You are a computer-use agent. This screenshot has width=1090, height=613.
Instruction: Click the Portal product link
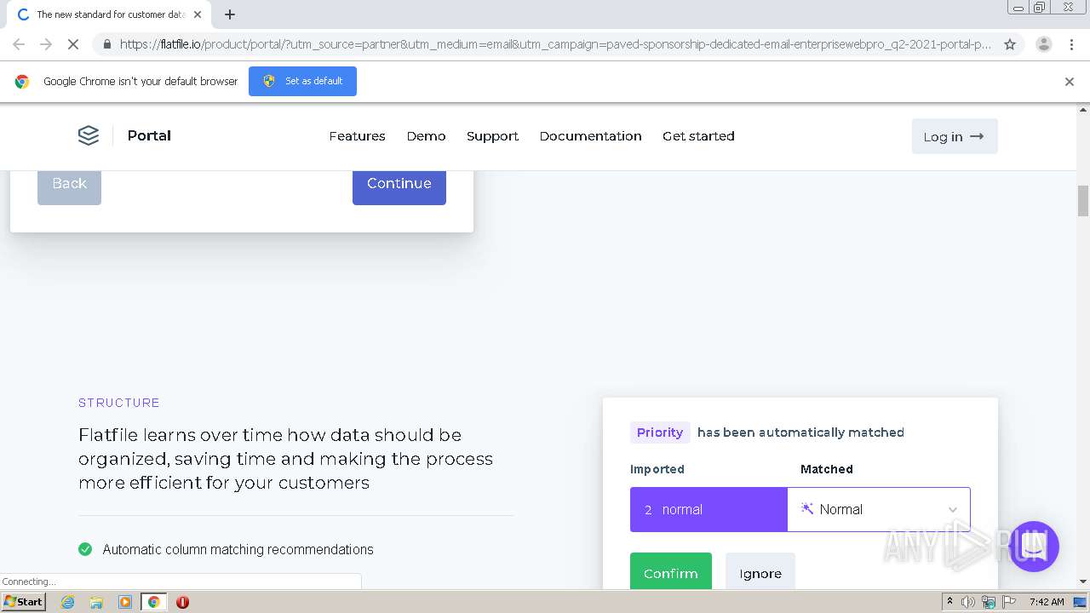149,135
